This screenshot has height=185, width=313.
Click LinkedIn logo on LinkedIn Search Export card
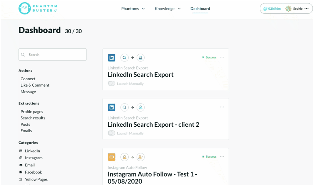[x=112, y=58]
